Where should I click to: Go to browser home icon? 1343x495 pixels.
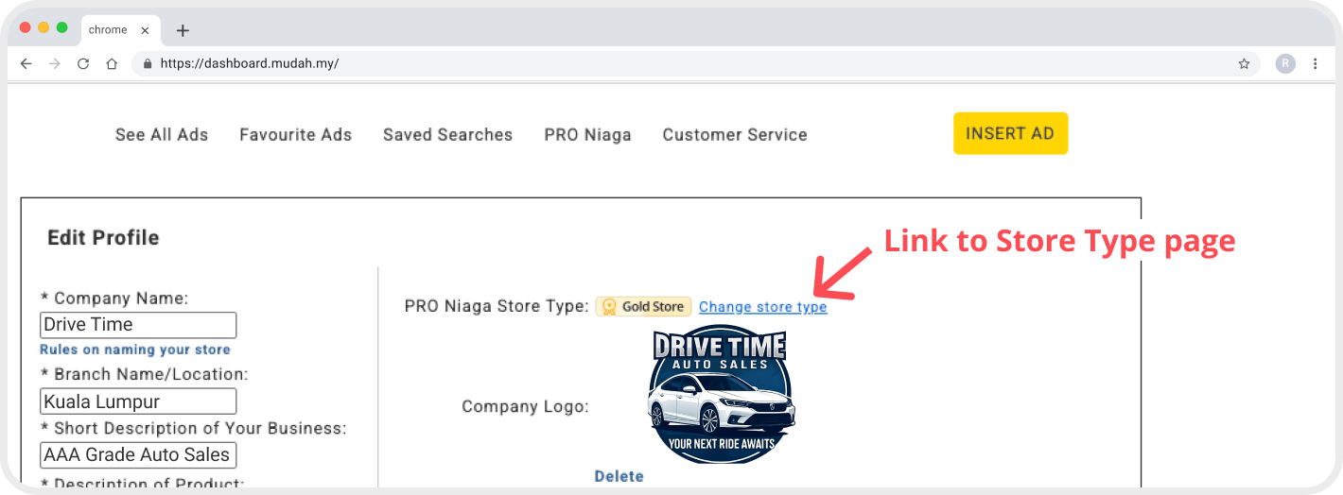click(112, 64)
